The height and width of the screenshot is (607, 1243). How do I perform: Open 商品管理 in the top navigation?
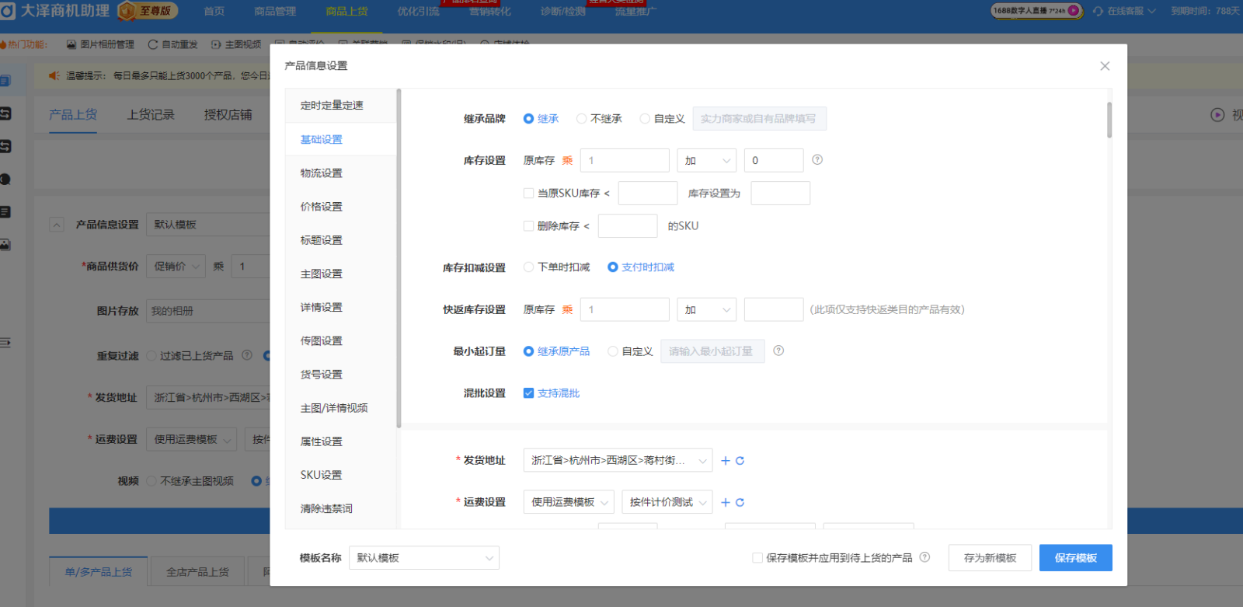coord(275,11)
